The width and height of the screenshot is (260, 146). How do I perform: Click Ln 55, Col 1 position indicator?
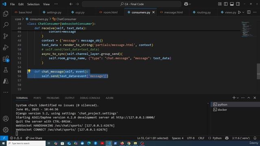(x=153, y=138)
